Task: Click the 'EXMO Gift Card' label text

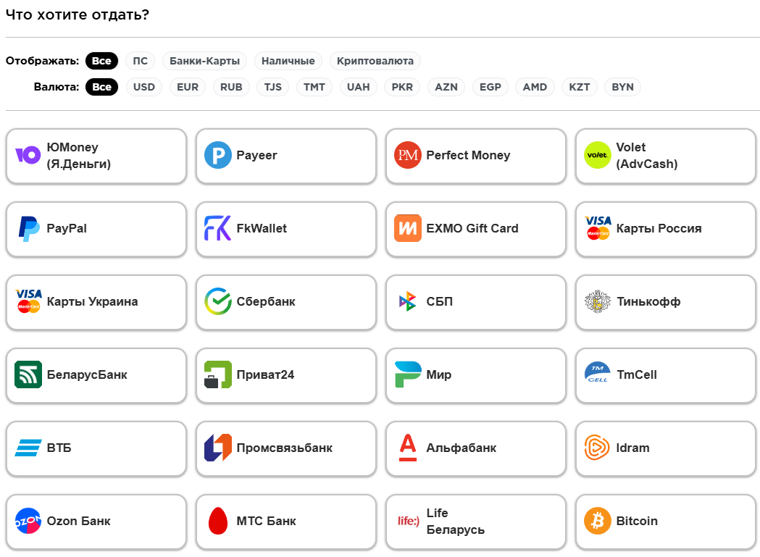Action: point(472,228)
